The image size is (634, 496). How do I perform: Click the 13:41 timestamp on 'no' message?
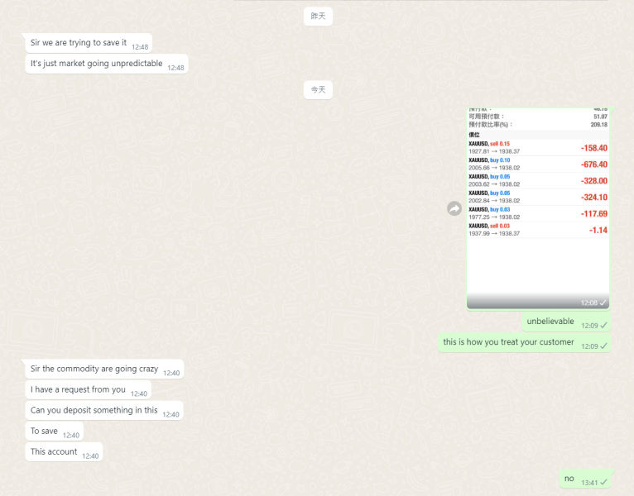click(589, 483)
